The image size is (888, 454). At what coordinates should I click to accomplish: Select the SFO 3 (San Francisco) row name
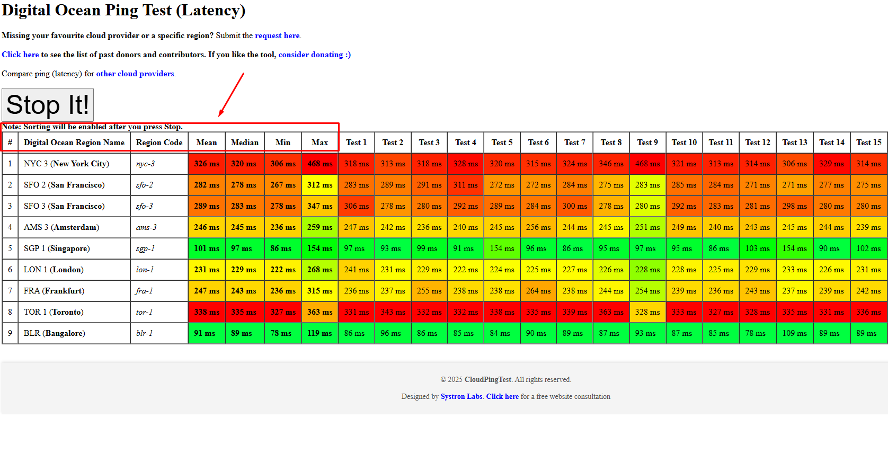(x=64, y=206)
